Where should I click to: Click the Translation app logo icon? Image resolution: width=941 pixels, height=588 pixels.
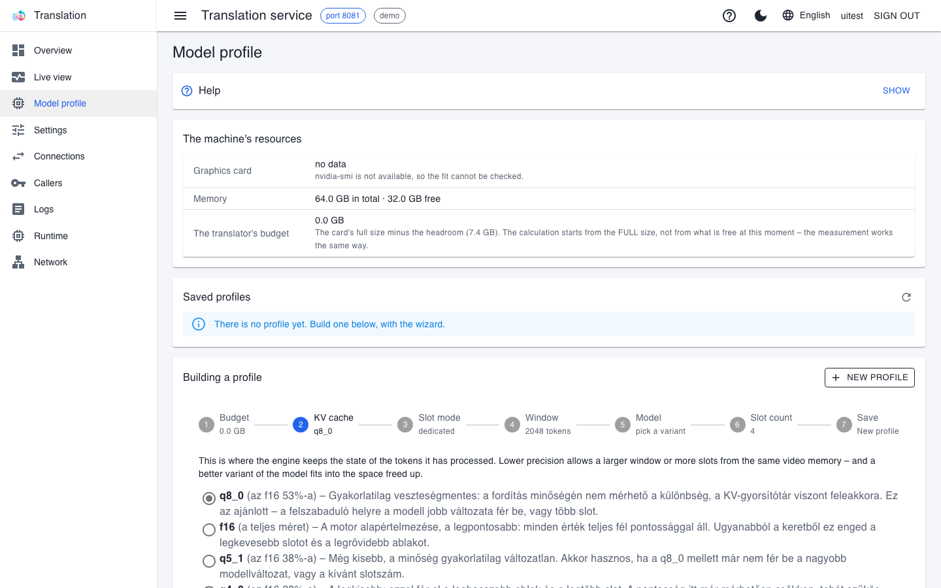pos(18,16)
